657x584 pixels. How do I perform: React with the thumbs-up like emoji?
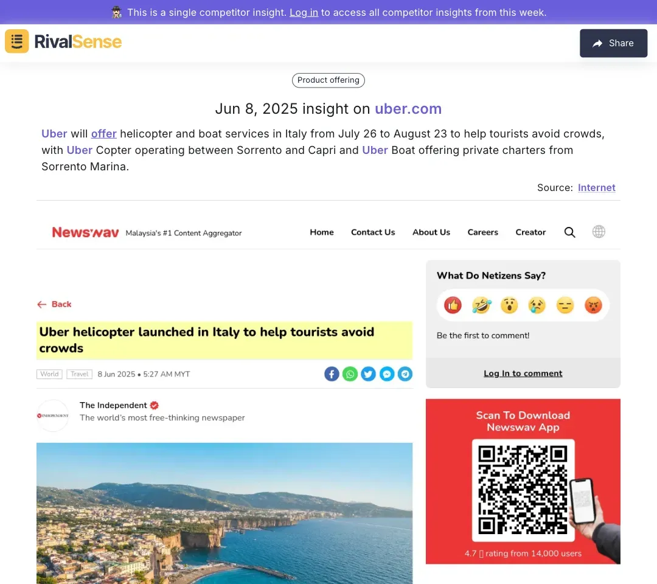click(x=453, y=305)
